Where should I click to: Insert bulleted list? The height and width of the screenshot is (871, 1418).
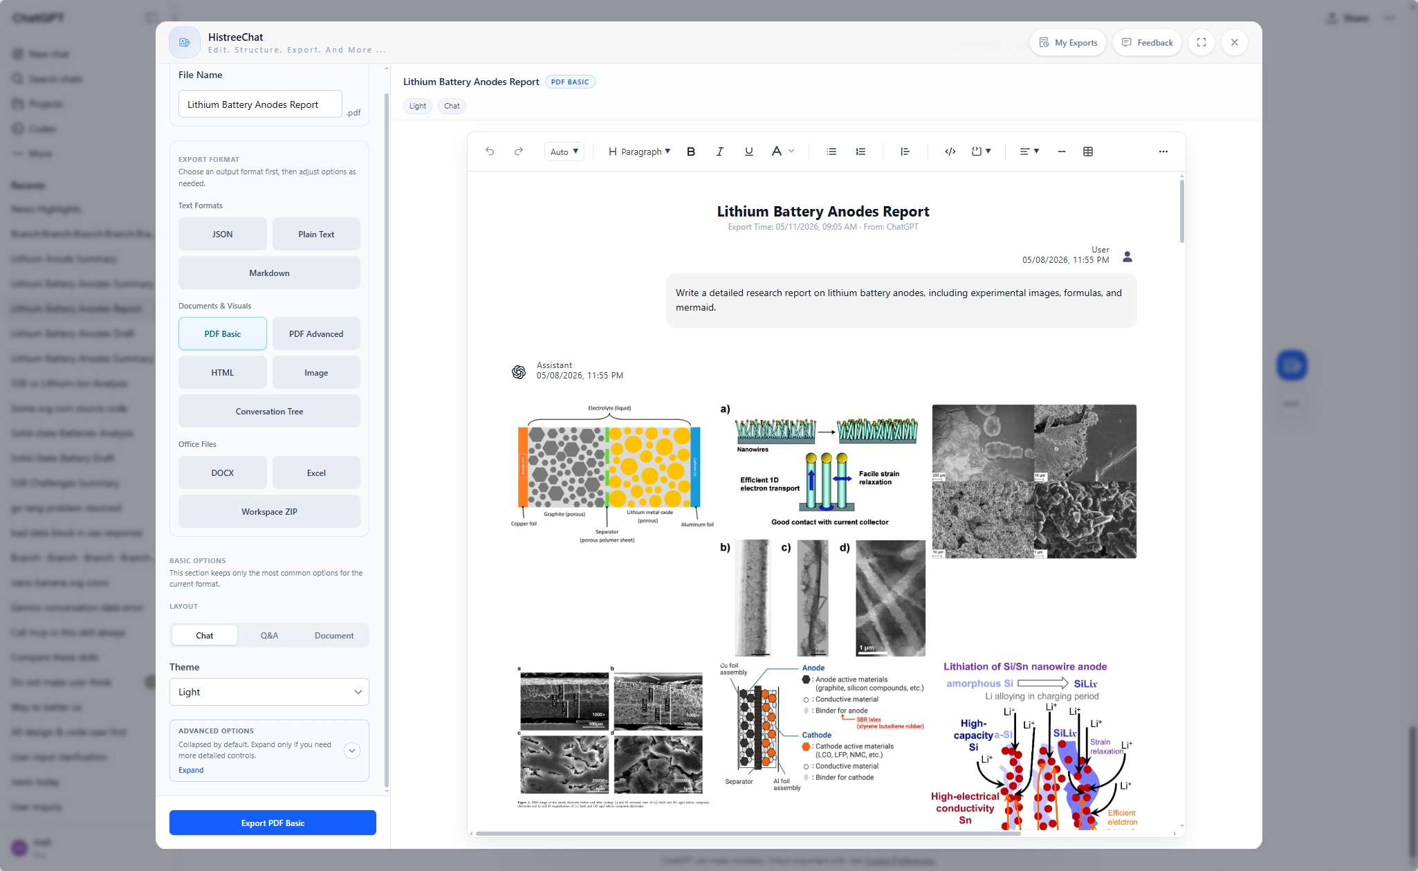pyautogui.click(x=831, y=152)
